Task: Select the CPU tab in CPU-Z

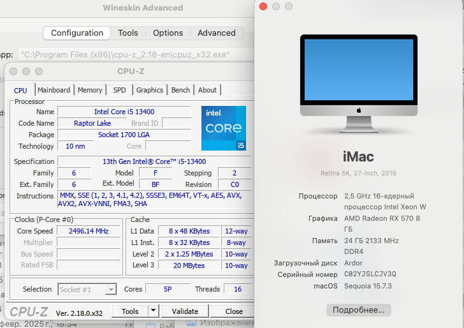Action: click(20, 91)
